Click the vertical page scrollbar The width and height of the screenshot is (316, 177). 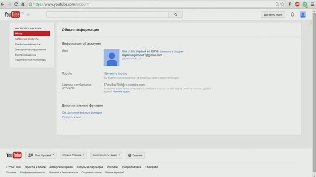tap(314, 92)
